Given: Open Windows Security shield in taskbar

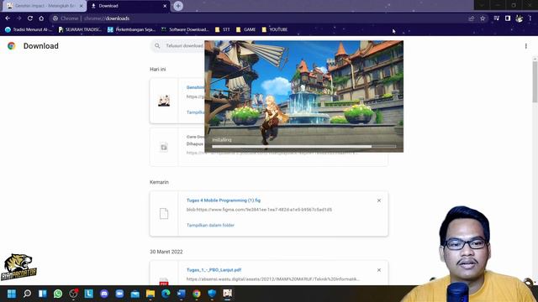Looking at the screenshot, I should pos(212,294).
